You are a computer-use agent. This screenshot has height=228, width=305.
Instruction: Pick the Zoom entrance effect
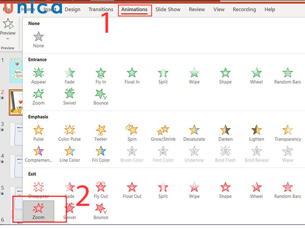pyautogui.click(x=39, y=97)
